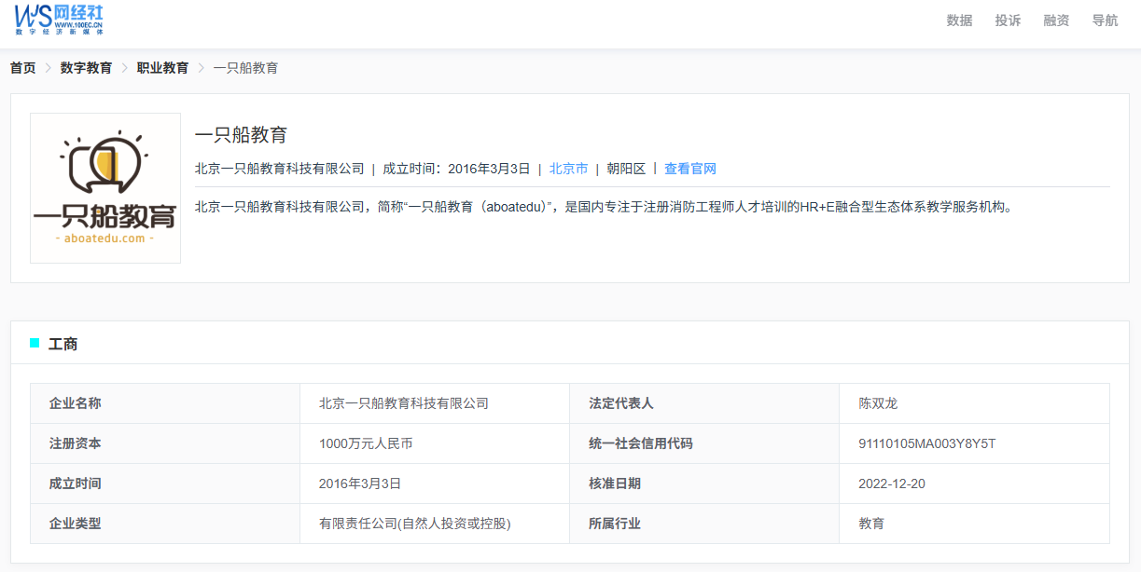The height and width of the screenshot is (572, 1141).
Task: Select the 企业类型 table label
Action: tap(76, 524)
